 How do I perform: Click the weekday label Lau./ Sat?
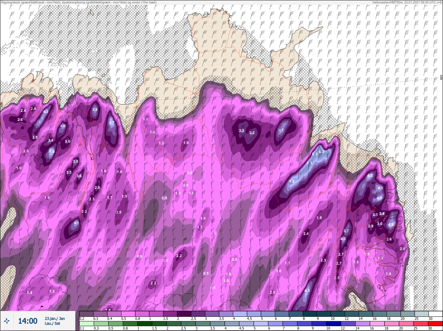[52, 324]
